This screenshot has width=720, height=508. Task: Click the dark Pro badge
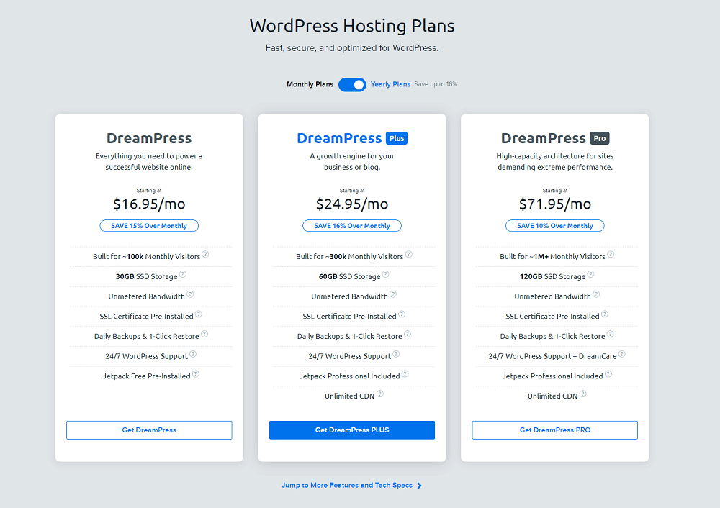(x=600, y=138)
